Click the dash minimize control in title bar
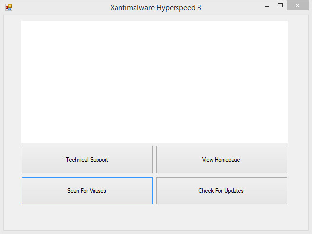Image resolution: width=312 pixels, height=234 pixels. click(x=267, y=6)
